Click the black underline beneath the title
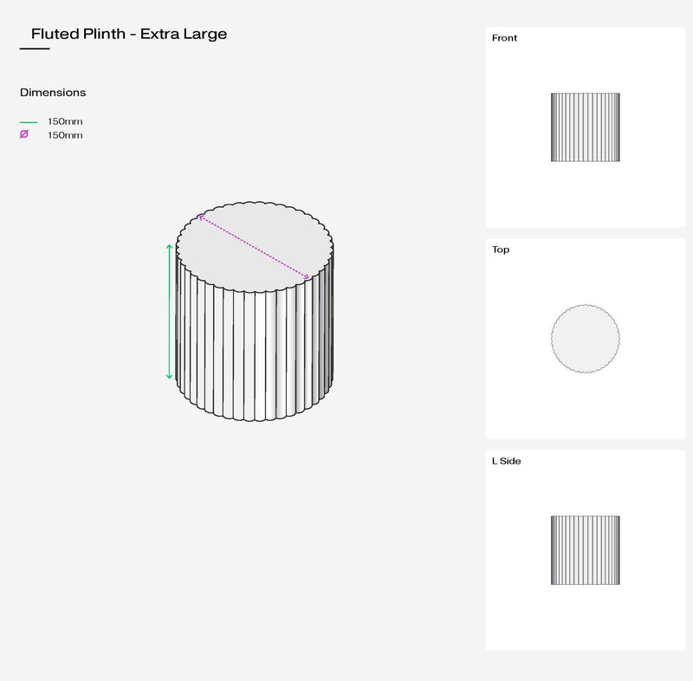Viewport: 693px width, 681px height. click(35, 49)
